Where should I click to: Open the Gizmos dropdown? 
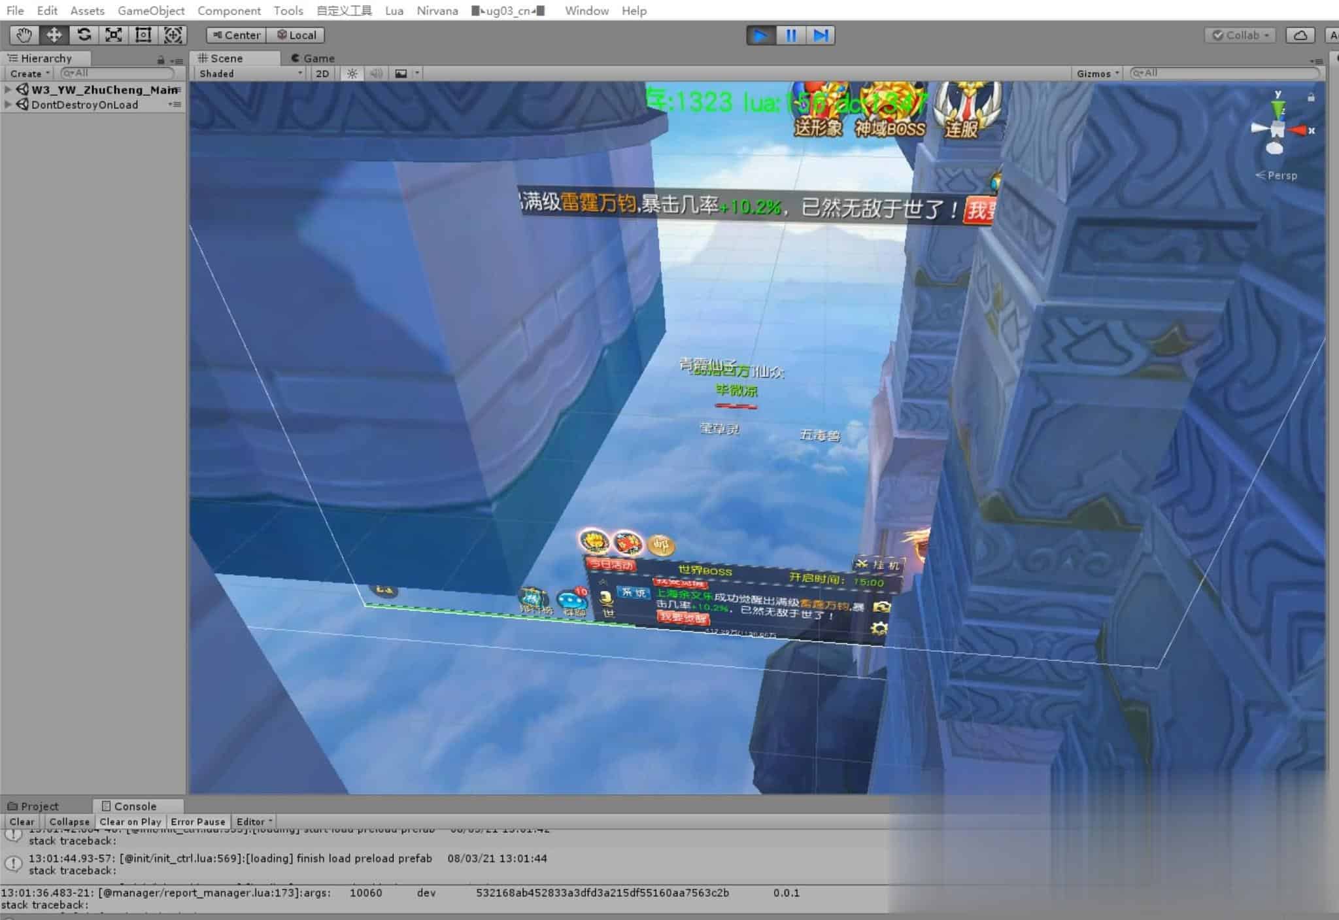tap(1098, 73)
